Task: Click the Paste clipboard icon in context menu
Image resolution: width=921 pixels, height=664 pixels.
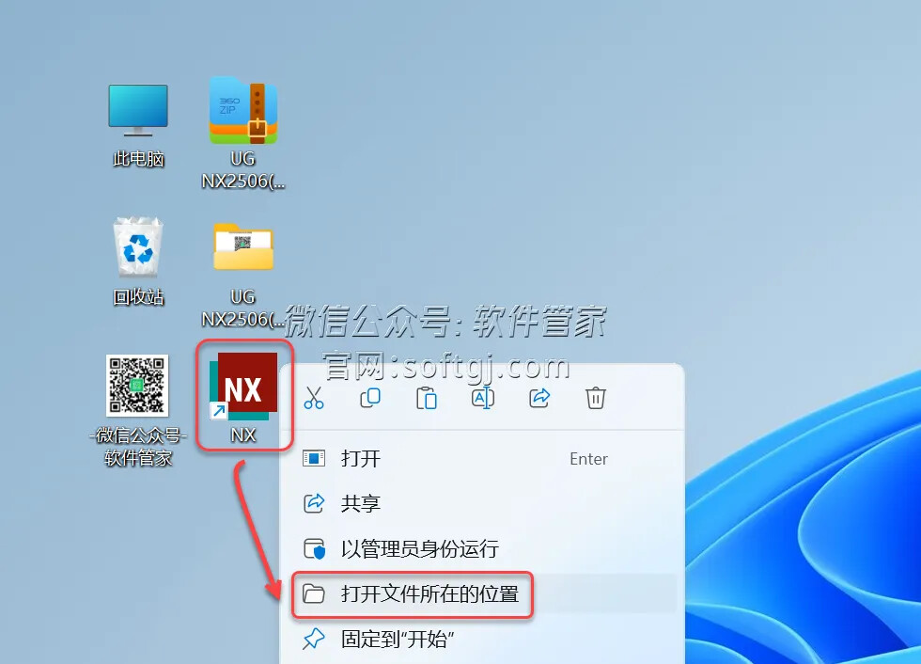Action: [427, 398]
